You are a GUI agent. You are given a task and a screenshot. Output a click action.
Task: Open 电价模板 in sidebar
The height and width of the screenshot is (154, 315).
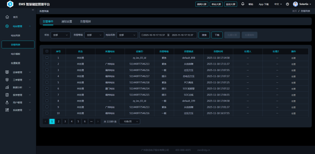15,54
